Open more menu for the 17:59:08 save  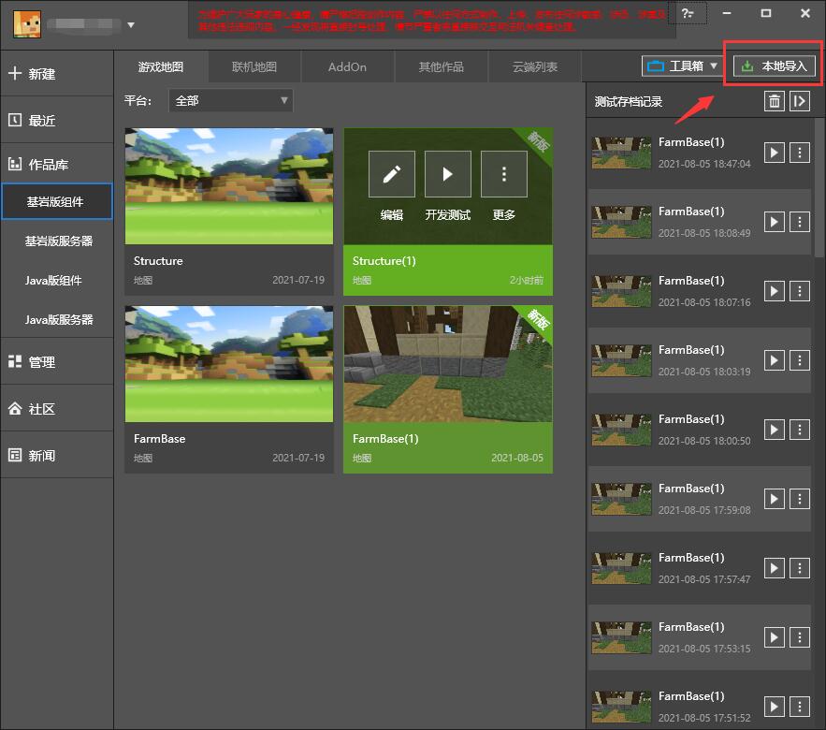[799, 499]
